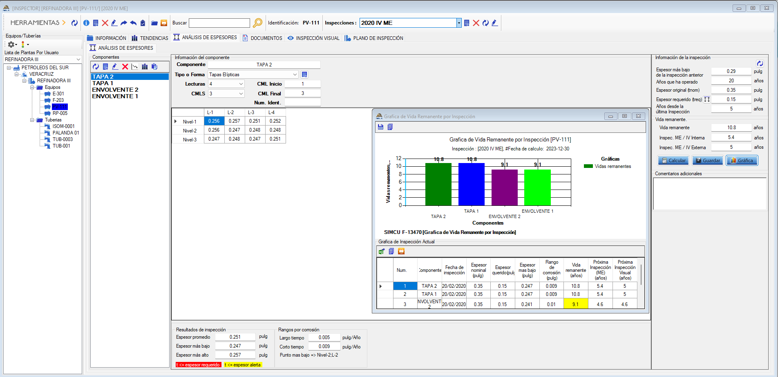Open the INSPECCIÓN VISUAL tab
778x377 pixels.
313,38
